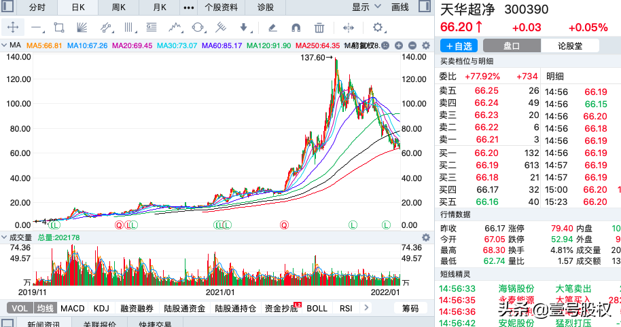Viewport: 621px width, 327px height.
Task: Select the BOLL indicator
Action: (x=317, y=309)
